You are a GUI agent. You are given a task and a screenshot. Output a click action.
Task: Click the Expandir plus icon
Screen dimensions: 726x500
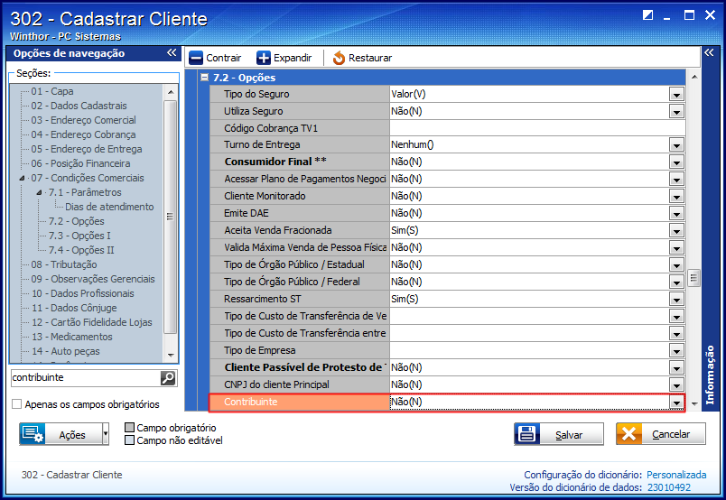coord(264,58)
